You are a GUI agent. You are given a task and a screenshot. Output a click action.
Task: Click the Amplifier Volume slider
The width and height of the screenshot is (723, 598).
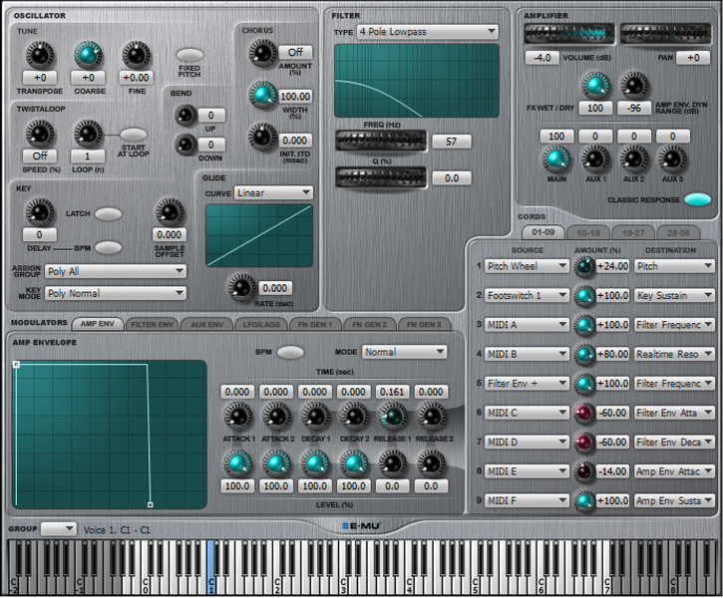[569, 34]
